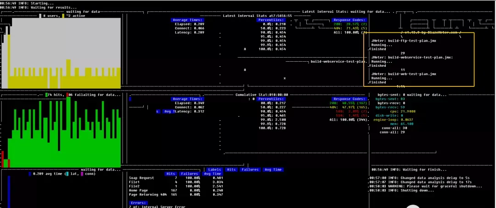
Task: Select the 'cpu: 21.9000' metric
Action: tap(402, 112)
